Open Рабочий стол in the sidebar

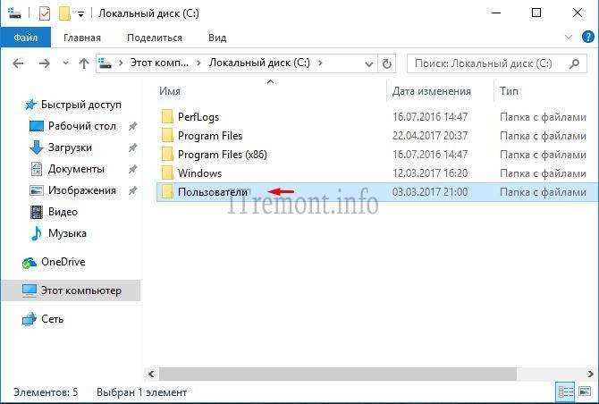(x=81, y=126)
